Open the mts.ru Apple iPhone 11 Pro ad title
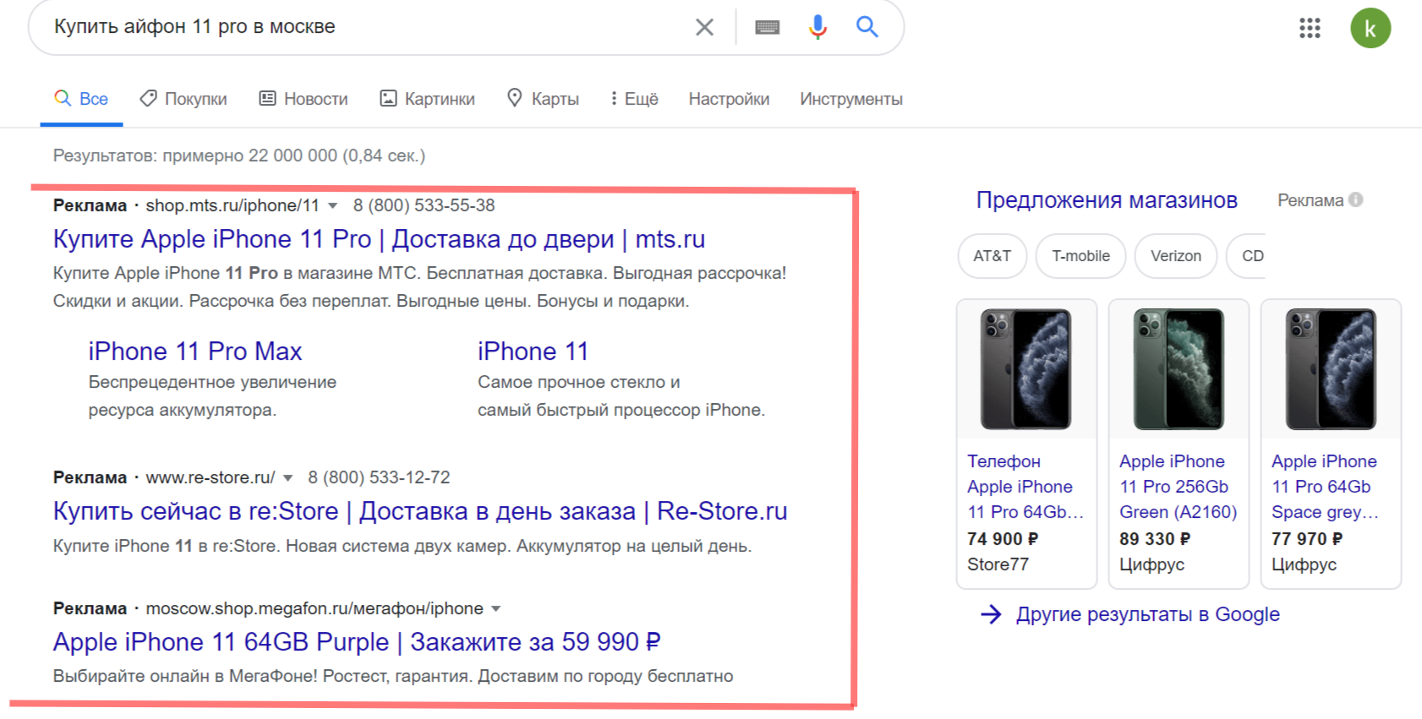This screenshot has height=719, width=1422. point(379,239)
